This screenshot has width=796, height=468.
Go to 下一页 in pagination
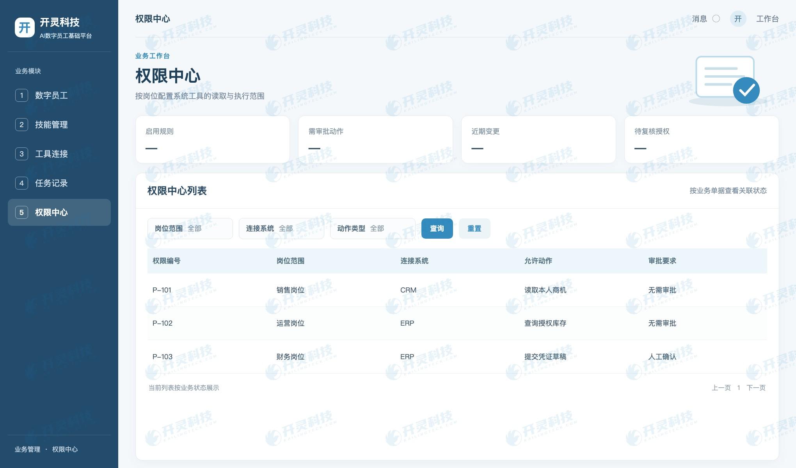click(756, 388)
